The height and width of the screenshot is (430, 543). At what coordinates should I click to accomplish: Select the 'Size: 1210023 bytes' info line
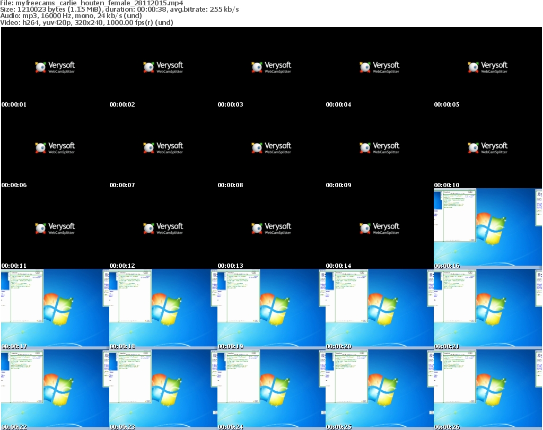[119, 10]
